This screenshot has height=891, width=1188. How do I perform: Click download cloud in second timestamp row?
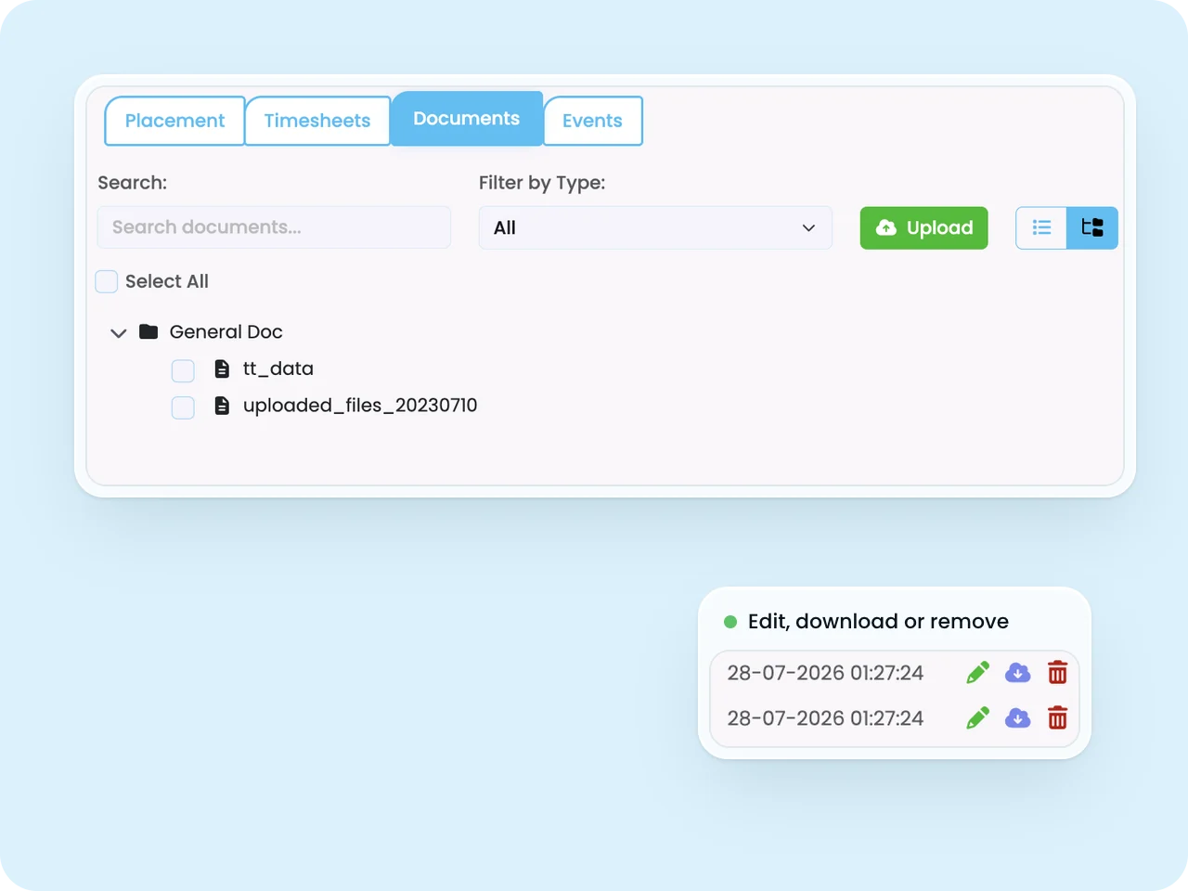pyautogui.click(x=1018, y=718)
